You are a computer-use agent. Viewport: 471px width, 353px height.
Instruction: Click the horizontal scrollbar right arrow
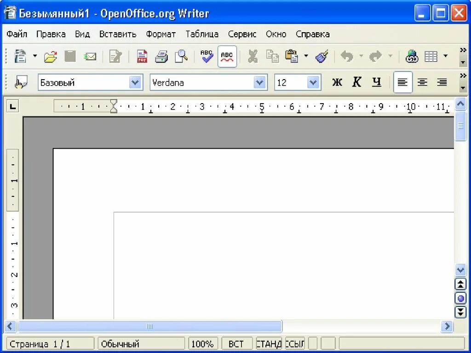pos(447,326)
